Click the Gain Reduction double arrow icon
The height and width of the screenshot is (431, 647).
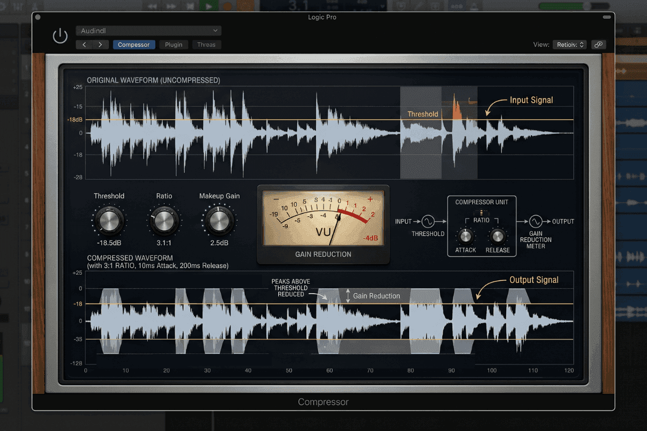[348, 296]
